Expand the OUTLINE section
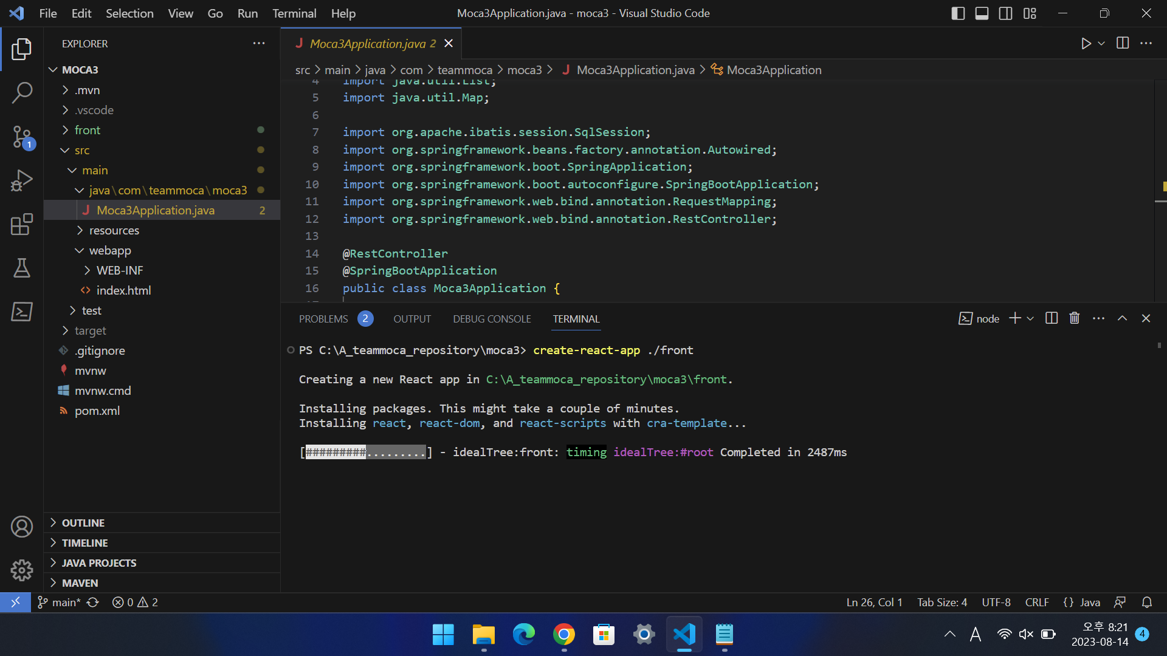This screenshot has height=656, width=1167. tap(83, 522)
